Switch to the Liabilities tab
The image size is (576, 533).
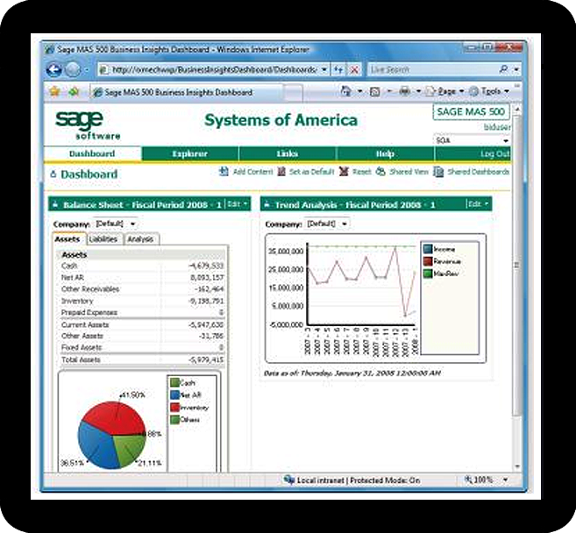point(103,238)
